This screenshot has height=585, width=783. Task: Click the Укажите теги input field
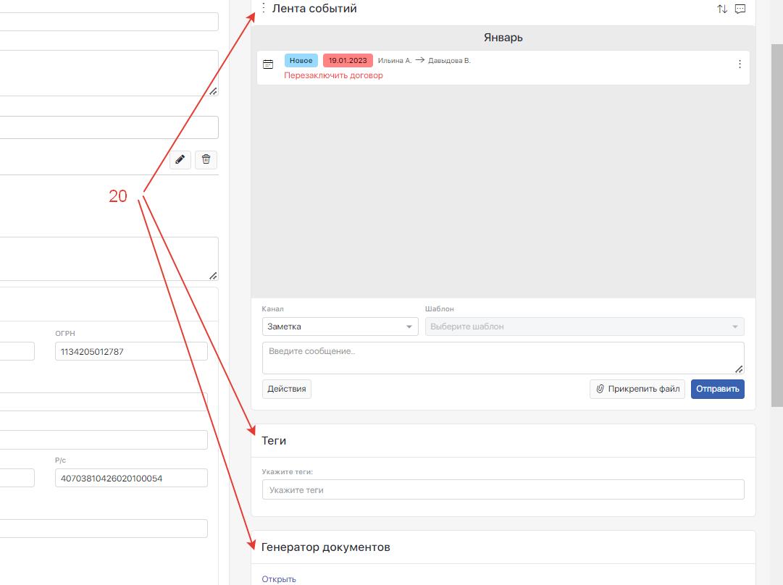[503, 490]
